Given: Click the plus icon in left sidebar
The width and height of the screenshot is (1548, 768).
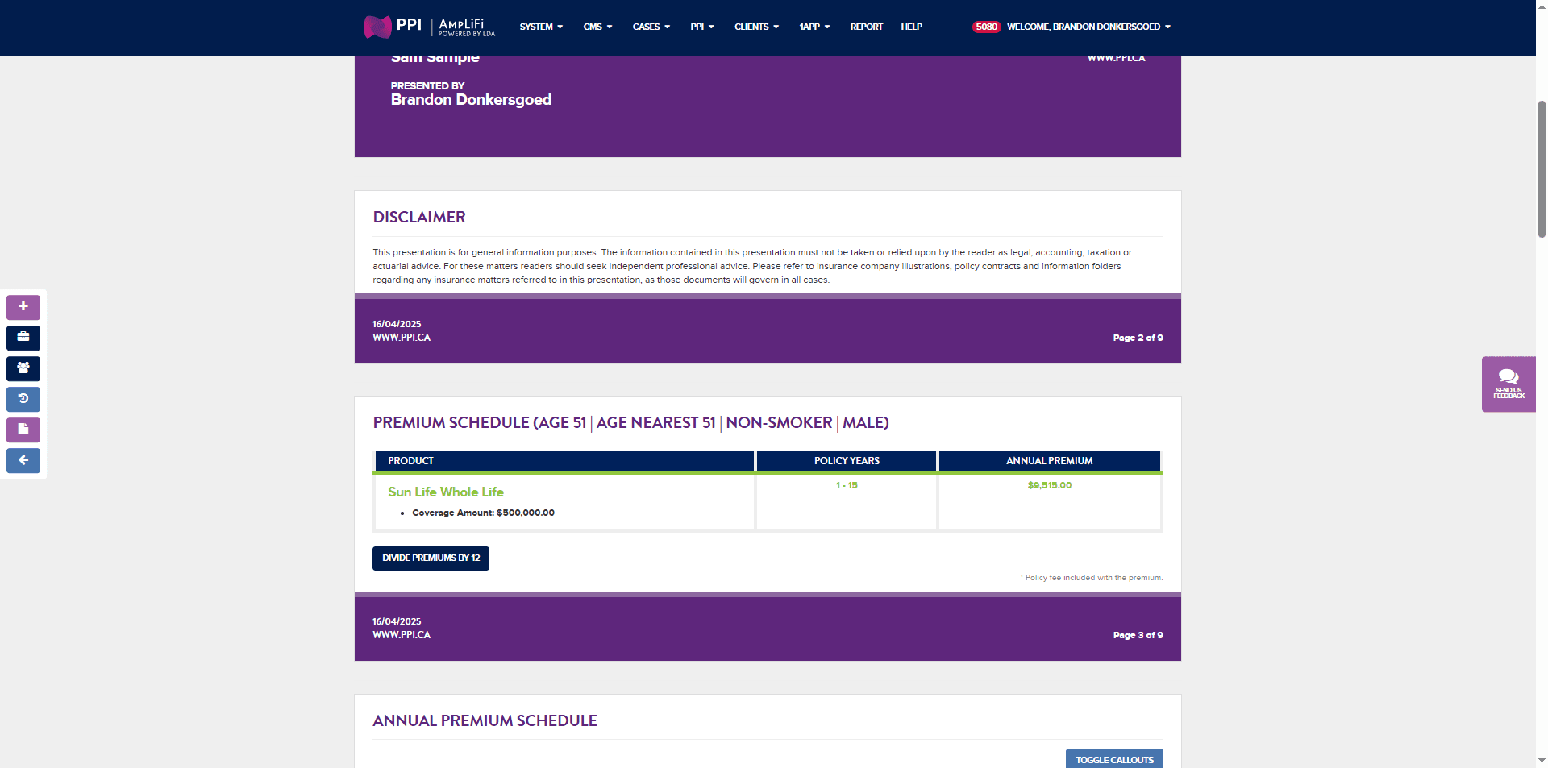Looking at the screenshot, I should click(23, 307).
